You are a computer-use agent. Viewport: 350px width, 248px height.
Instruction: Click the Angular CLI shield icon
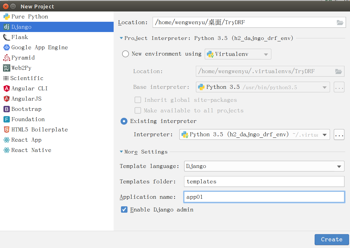(x=6, y=88)
